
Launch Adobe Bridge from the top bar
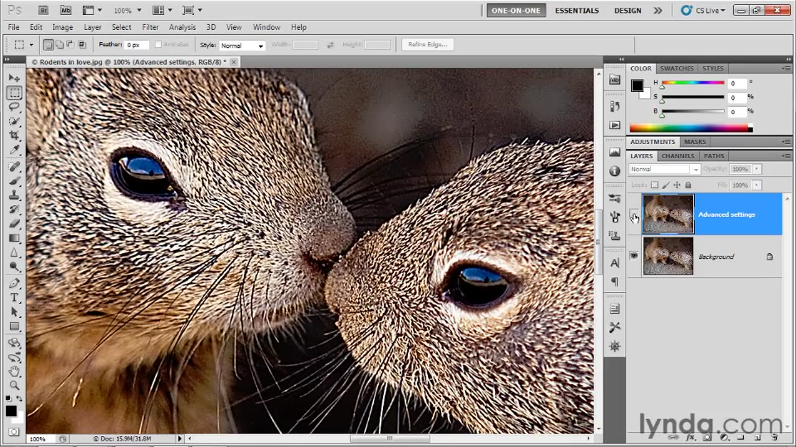tap(43, 11)
